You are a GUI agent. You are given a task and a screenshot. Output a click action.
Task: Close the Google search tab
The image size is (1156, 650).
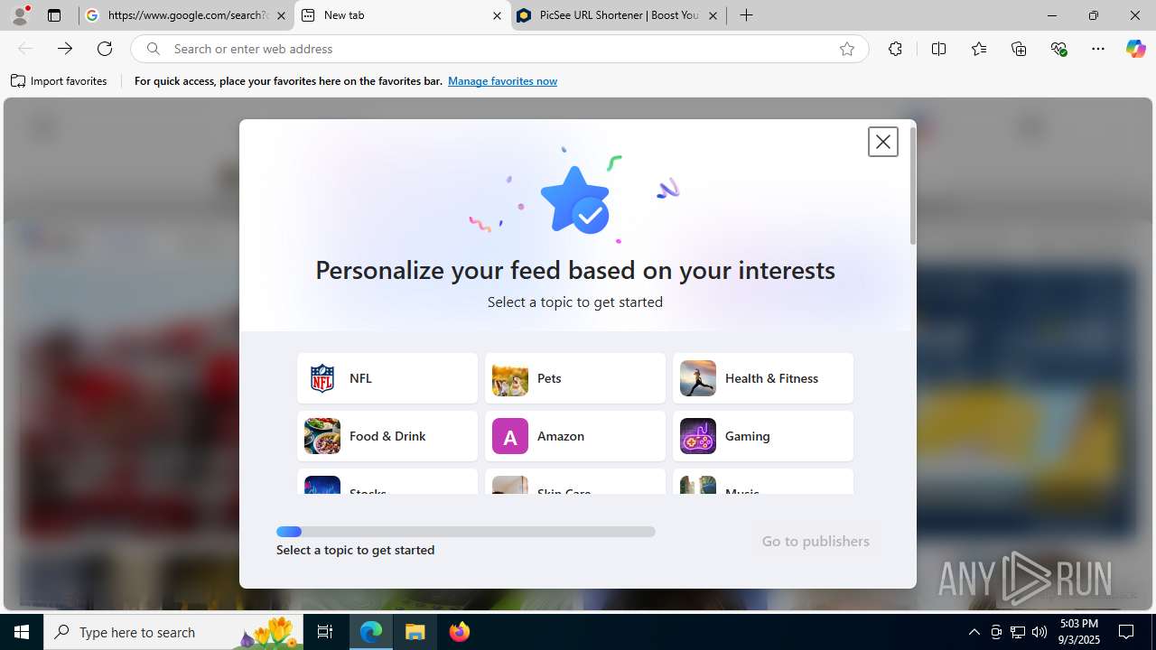(281, 15)
